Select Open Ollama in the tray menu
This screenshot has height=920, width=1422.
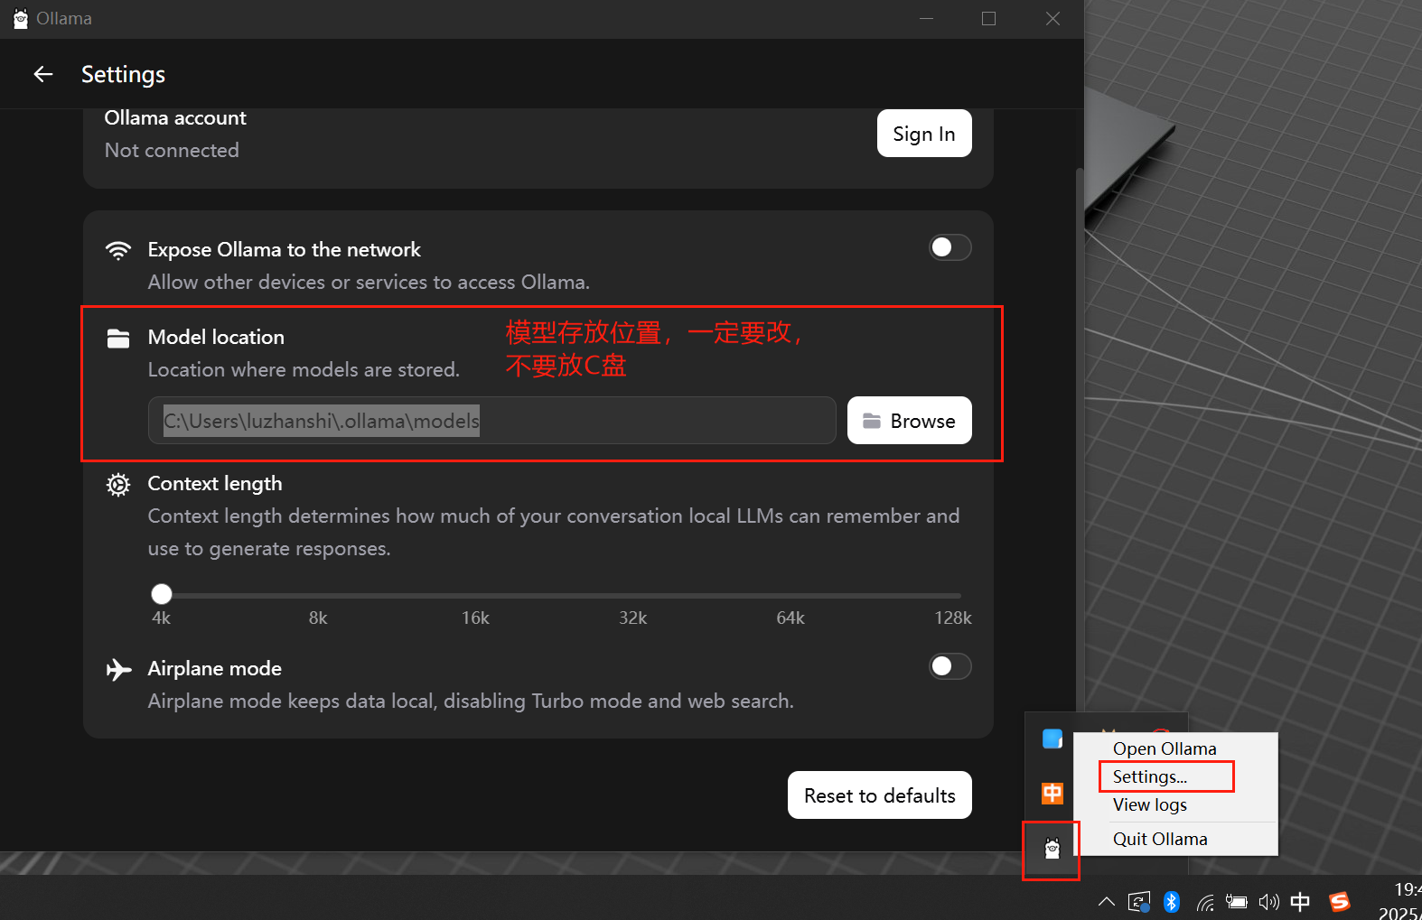[x=1165, y=748]
